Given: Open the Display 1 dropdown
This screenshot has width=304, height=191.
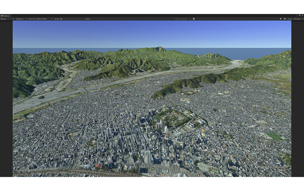Looking at the screenshot, I should (21, 19).
